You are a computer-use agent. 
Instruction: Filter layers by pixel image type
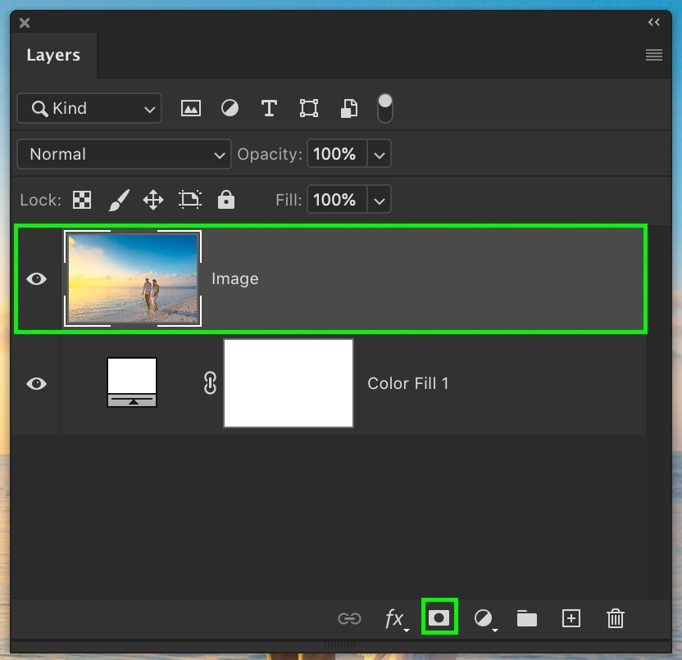190,108
